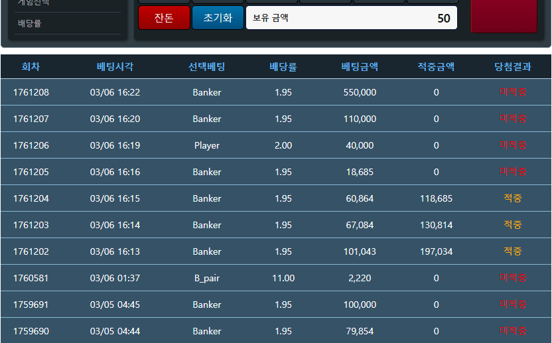Click winning amount 118,685

tap(436, 198)
